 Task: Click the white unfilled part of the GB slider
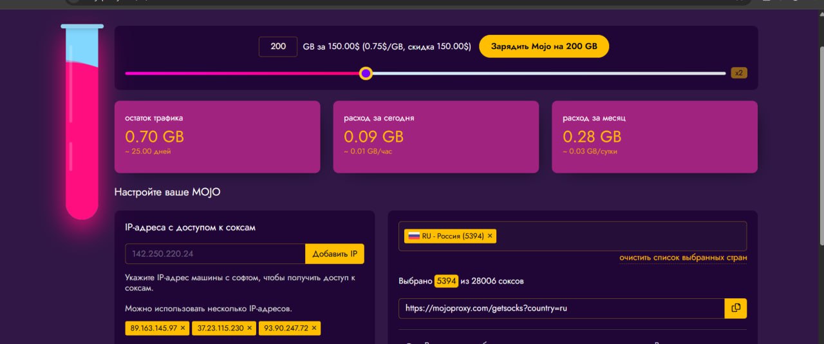pyautogui.click(x=548, y=73)
